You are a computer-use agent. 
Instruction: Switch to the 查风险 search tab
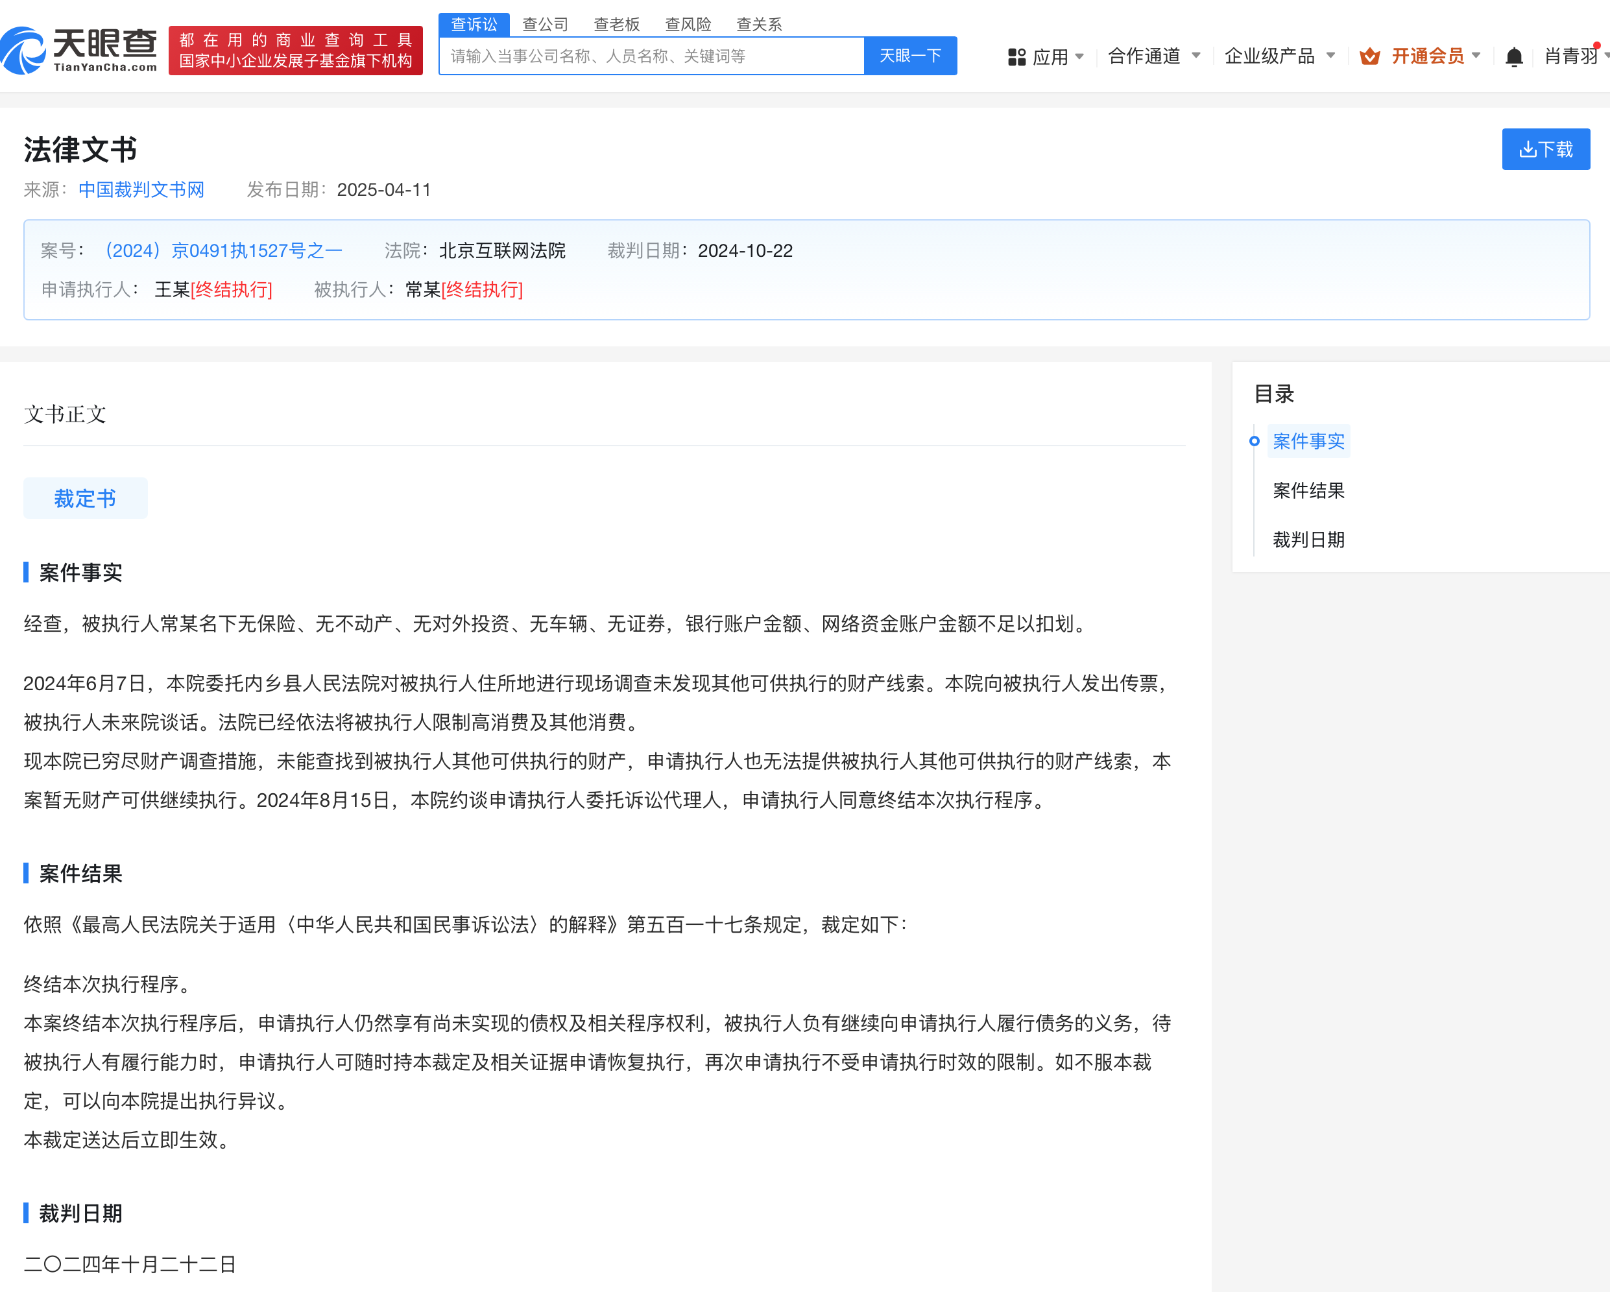(688, 25)
